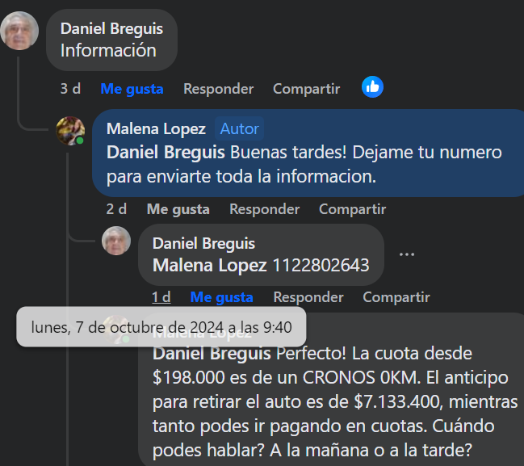This screenshot has width=524, height=466.
Task: Click the 2 d timestamp
Action: click(x=116, y=209)
